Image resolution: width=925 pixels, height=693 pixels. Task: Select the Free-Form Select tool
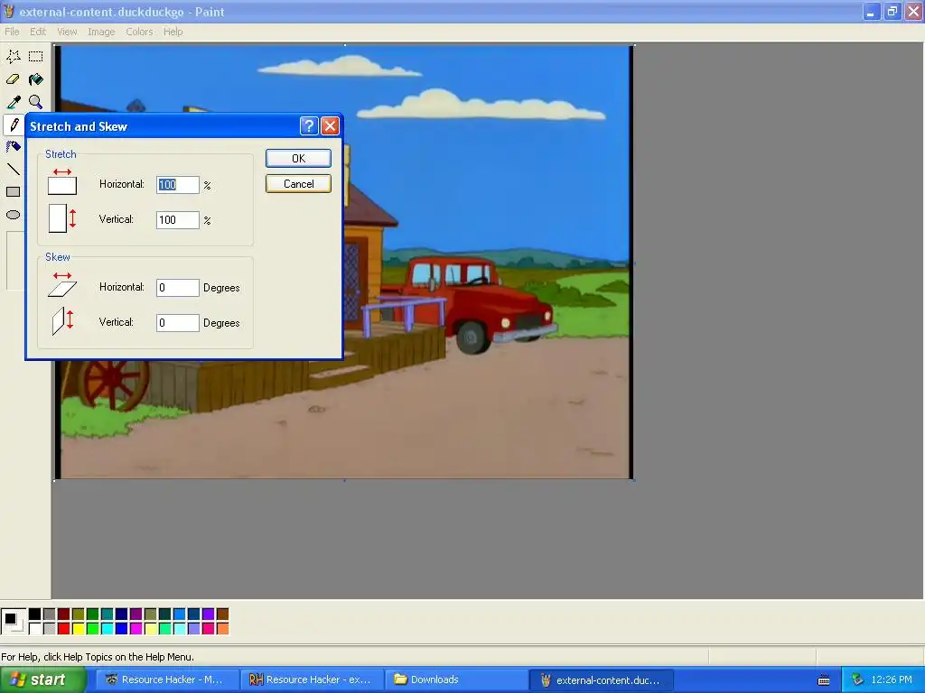coord(13,57)
